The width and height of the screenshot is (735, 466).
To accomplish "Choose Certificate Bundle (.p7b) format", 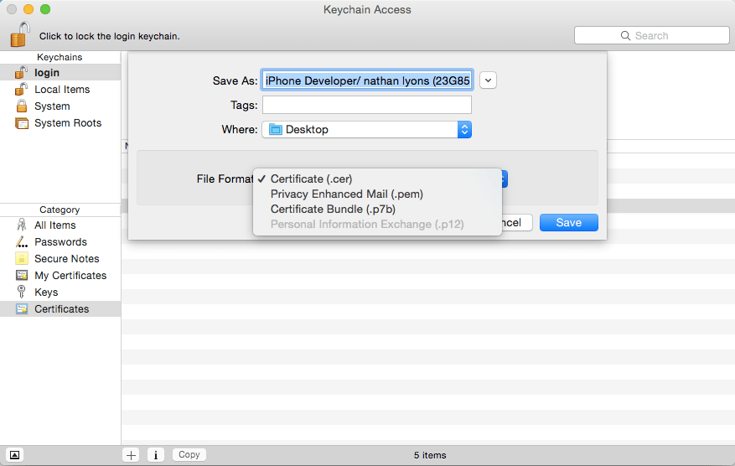I will point(333,209).
